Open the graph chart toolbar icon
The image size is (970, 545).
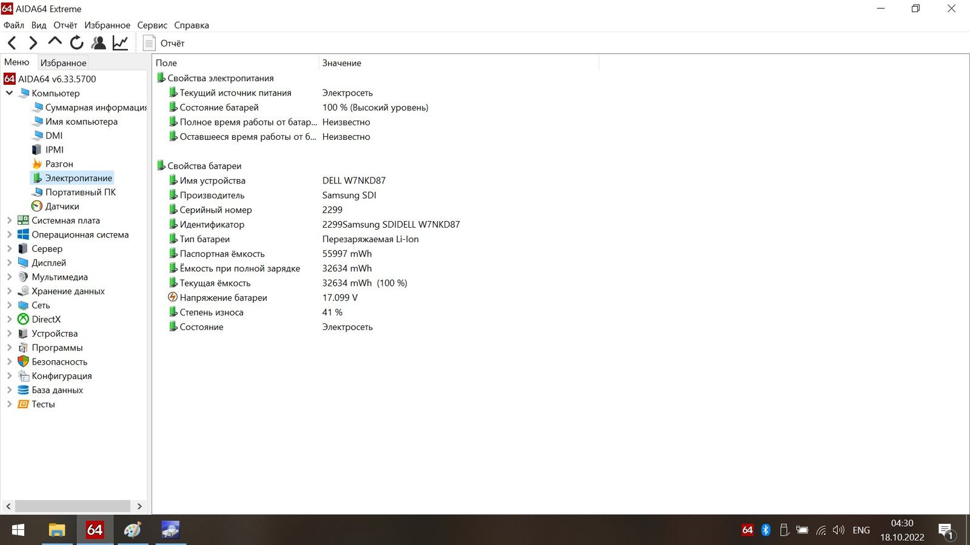click(120, 42)
